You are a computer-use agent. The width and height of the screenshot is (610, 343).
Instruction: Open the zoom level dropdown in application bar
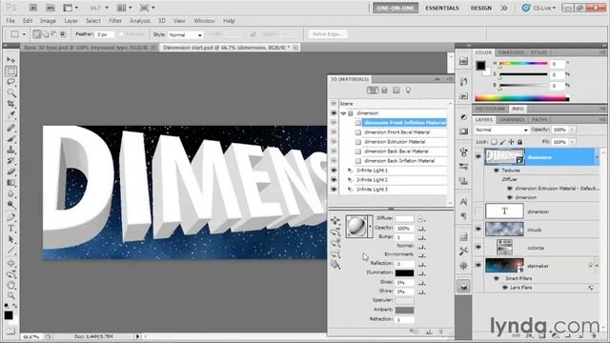[x=107, y=8]
